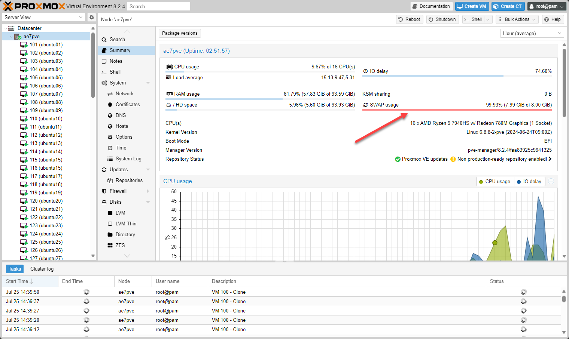Click the Help button
This screenshot has height=339, width=569.
tap(553, 19)
